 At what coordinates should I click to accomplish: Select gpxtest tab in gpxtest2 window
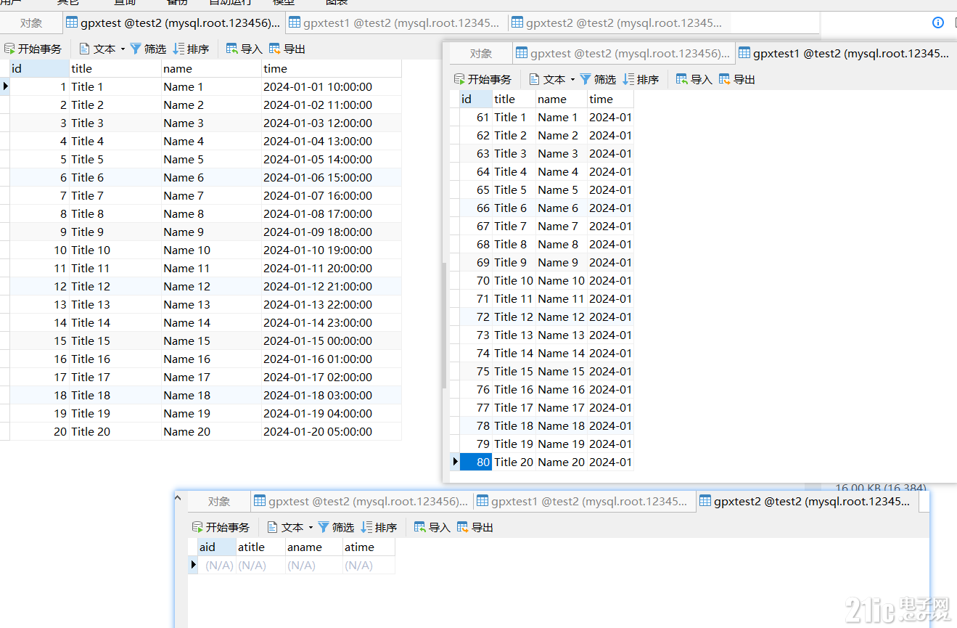coord(361,501)
